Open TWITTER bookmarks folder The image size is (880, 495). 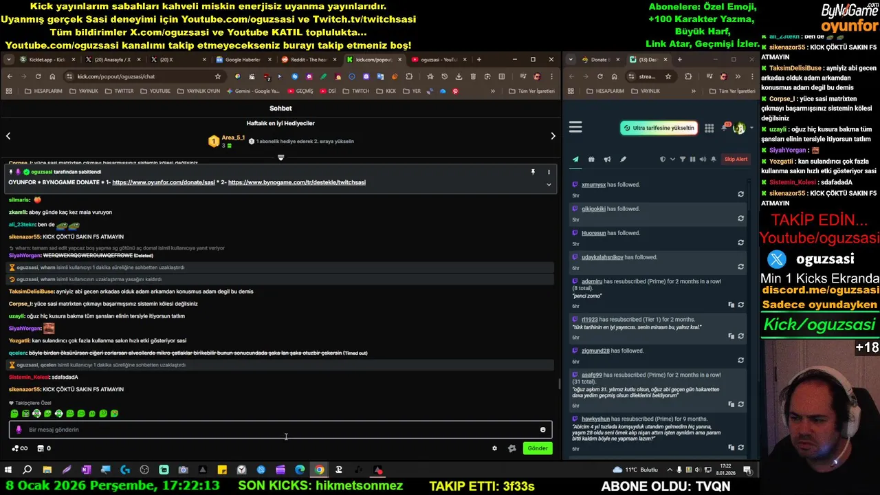pyautogui.click(x=120, y=91)
